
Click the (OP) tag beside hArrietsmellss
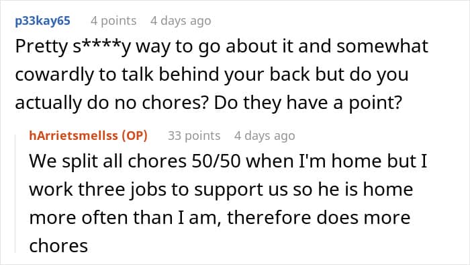coord(134,136)
